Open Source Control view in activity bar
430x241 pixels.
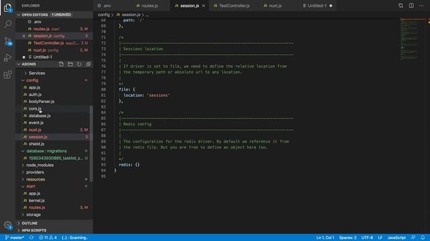[7, 42]
